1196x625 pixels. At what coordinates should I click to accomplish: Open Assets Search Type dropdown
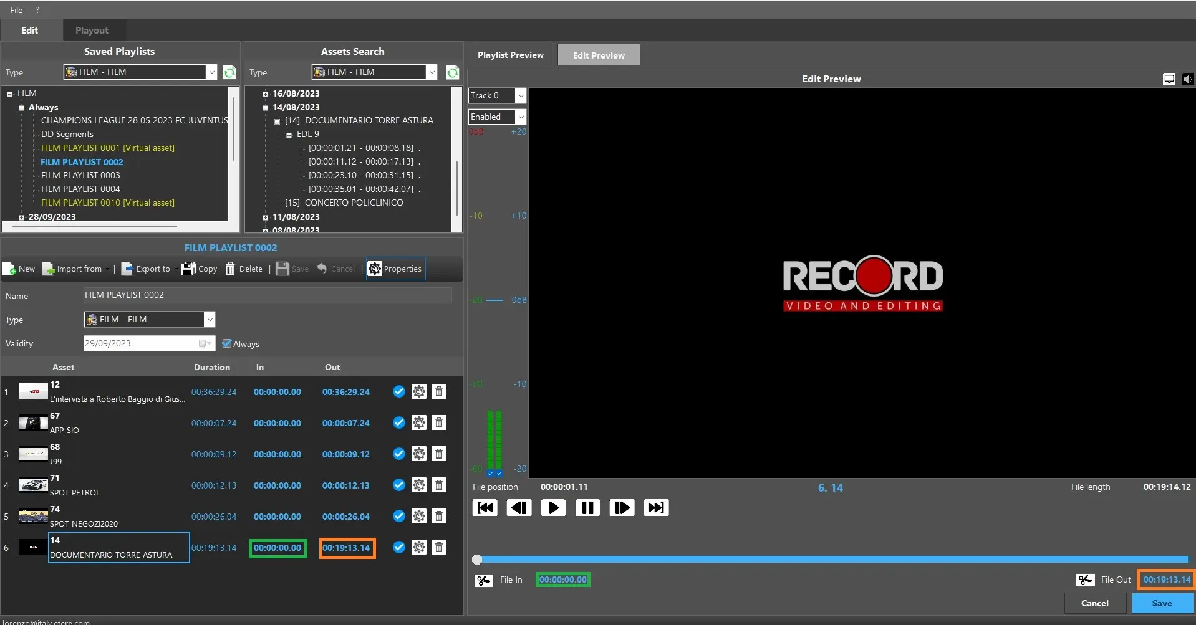[x=431, y=72]
